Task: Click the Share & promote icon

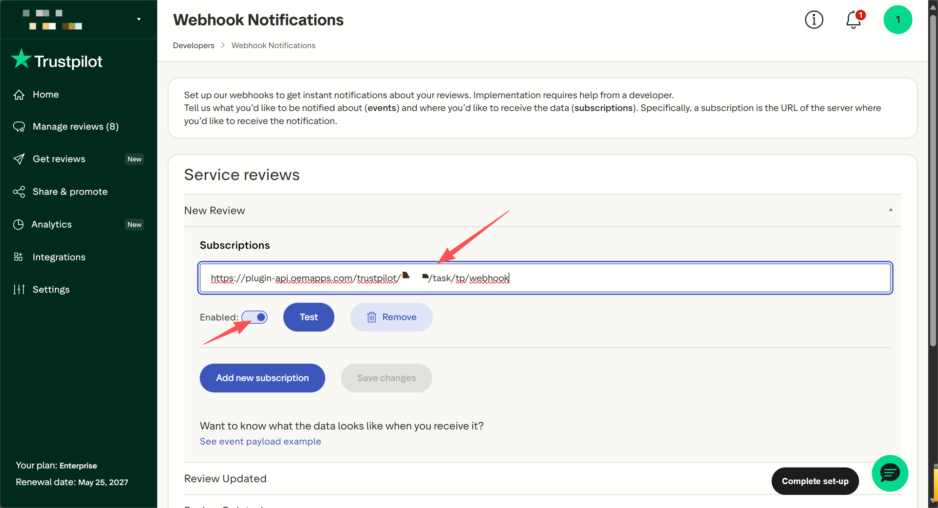Action: pyautogui.click(x=19, y=192)
